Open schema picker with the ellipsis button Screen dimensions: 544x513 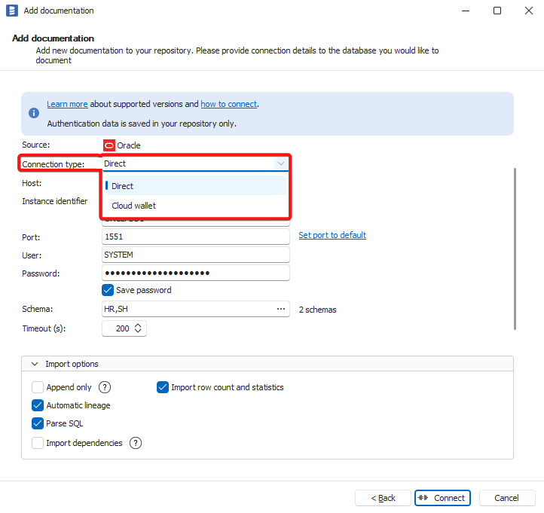[281, 309]
